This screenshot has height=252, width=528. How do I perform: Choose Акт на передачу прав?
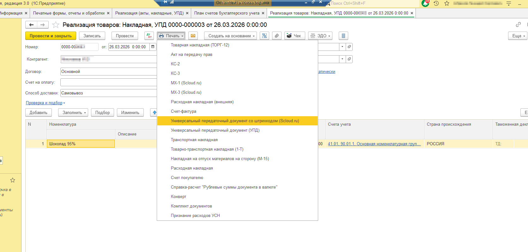pyautogui.click(x=237, y=55)
